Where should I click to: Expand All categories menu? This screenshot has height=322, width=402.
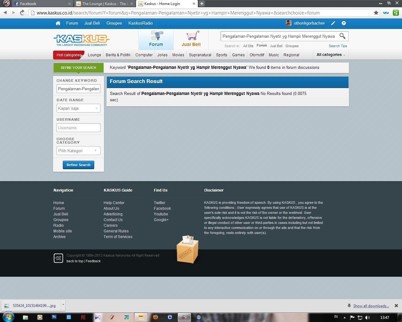[331, 55]
